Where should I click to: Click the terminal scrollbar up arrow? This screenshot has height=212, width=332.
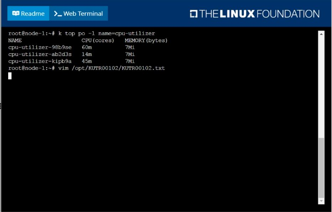(321, 34)
